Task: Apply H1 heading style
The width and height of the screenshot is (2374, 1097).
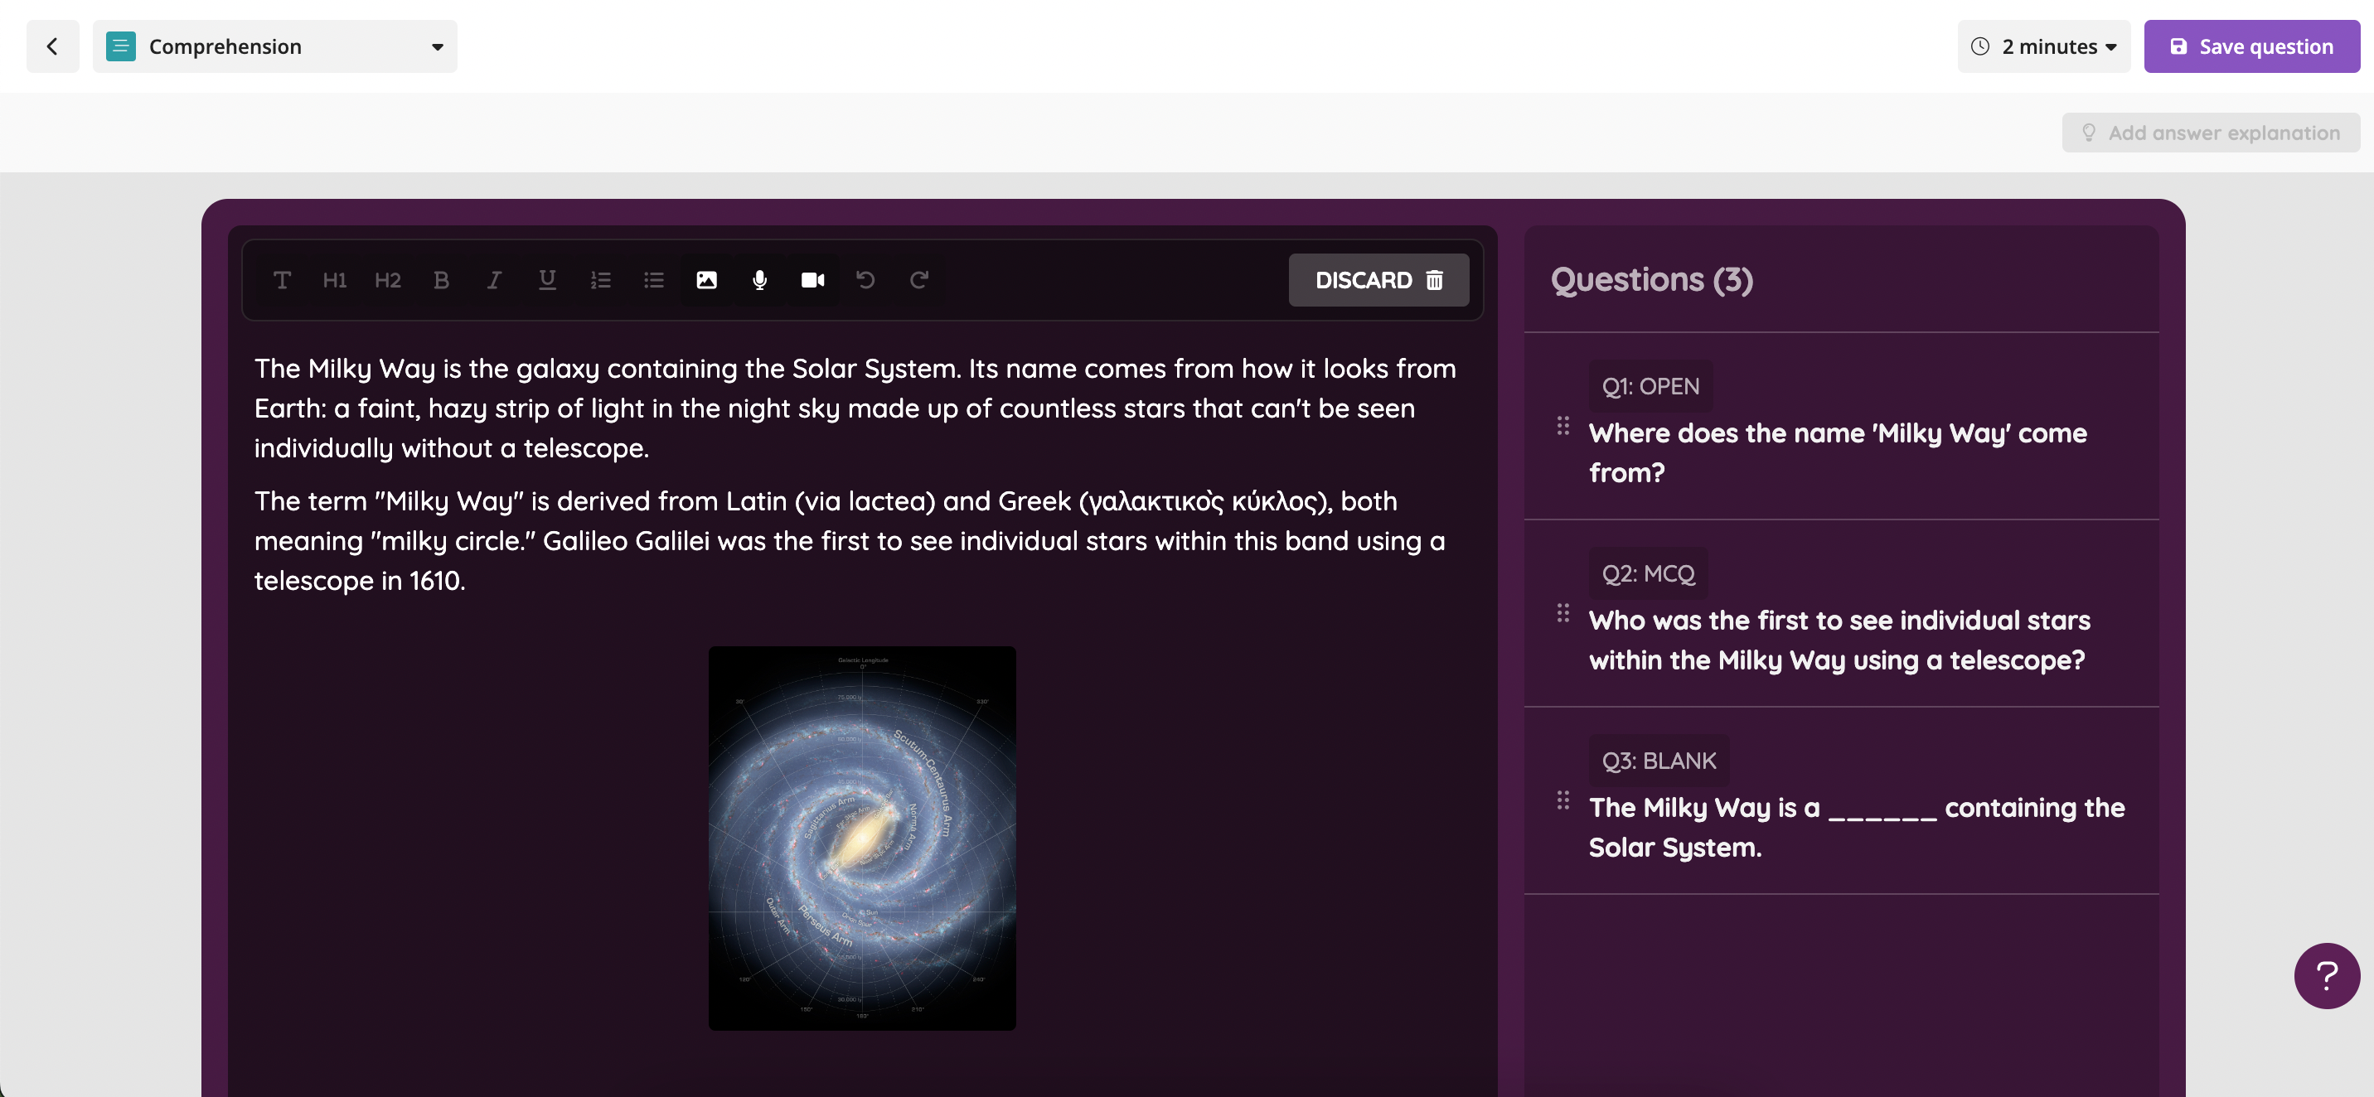Action: (x=335, y=280)
